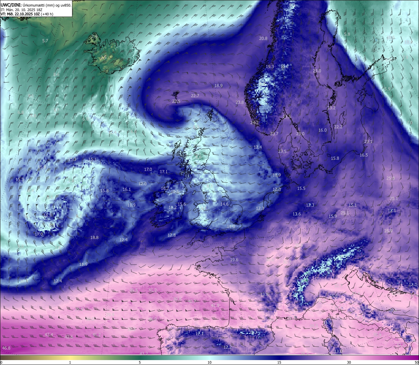Click the 22.7 map value
The width and height of the screenshot is (419, 365).
(195, 96)
